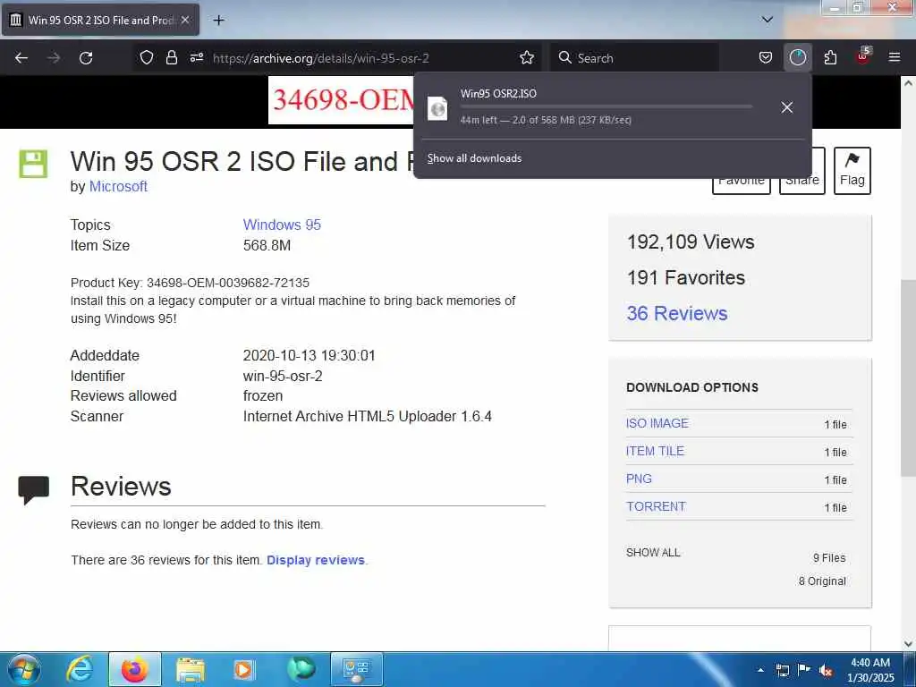Click the 9 Files count text
Viewport: 916px width, 687px height.
pyautogui.click(x=829, y=558)
